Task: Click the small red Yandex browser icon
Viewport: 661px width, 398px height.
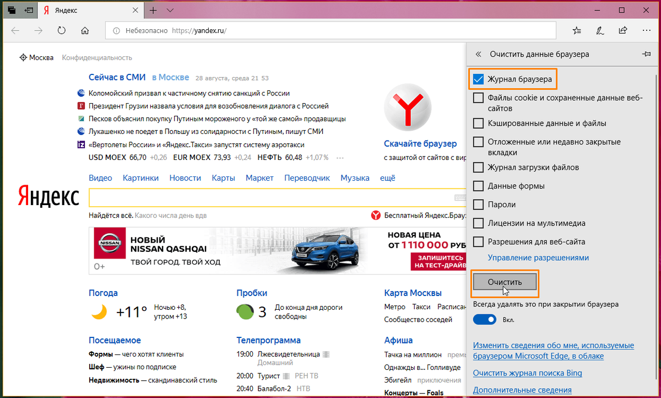Action: tap(375, 216)
